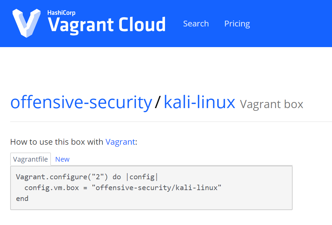332x225 pixels.
Task: Click the Vagrant Cloud wordmark text
Action: [106, 24]
